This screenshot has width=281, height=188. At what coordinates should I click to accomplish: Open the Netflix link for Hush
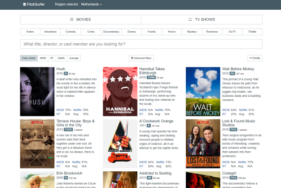coord(77,110)
